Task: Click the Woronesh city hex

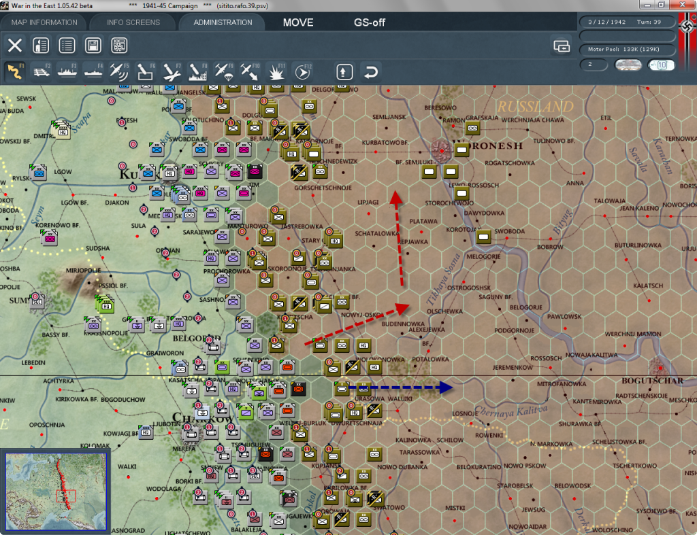Action: pyautogui.click(x=441, y=151)
